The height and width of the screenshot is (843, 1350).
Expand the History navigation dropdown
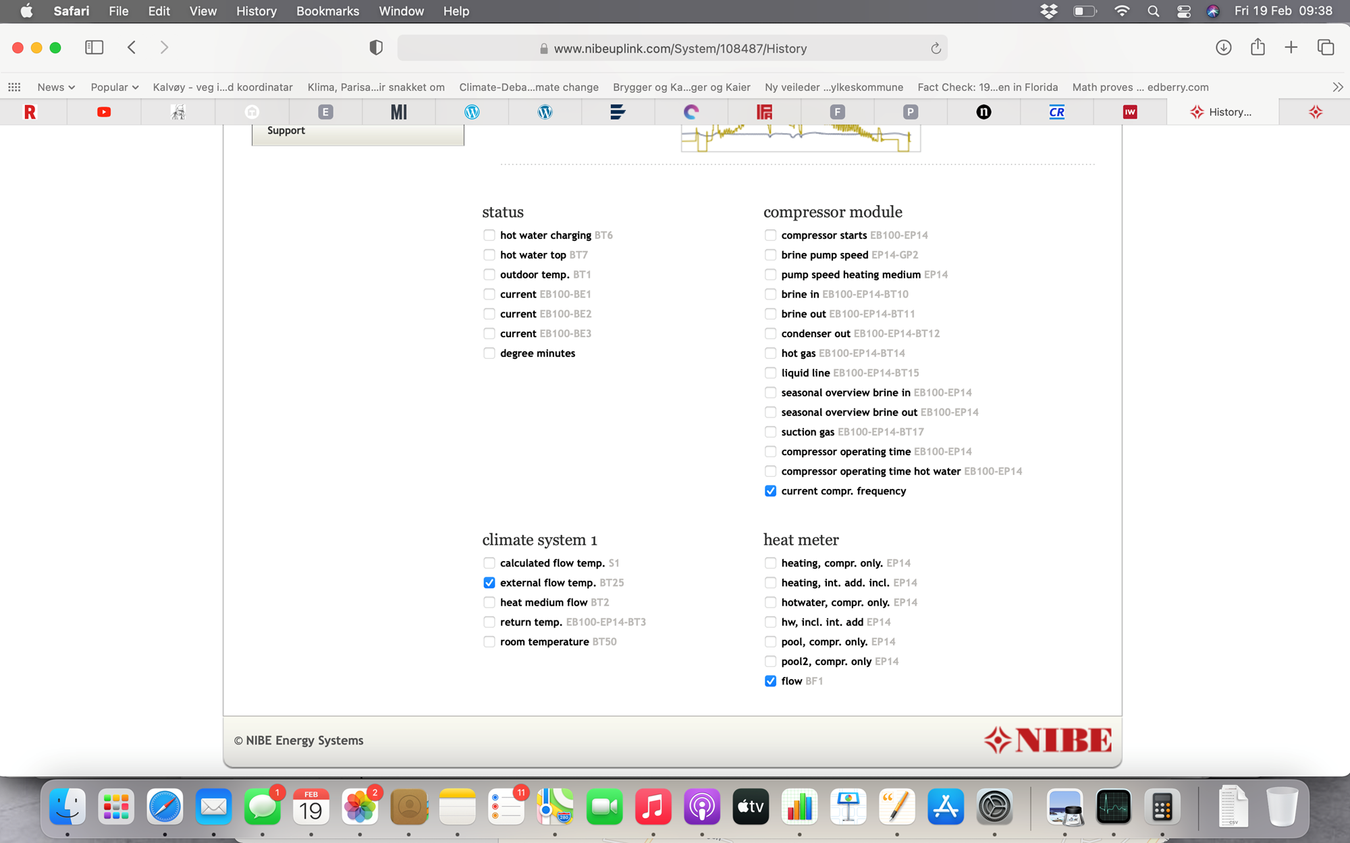point(254,11)
